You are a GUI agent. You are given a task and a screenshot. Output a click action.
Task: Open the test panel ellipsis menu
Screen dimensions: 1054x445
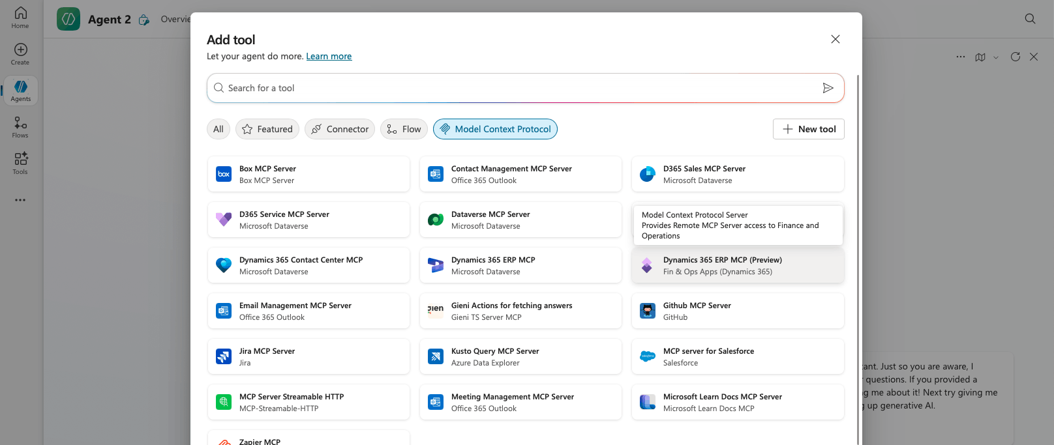point(960,57)
